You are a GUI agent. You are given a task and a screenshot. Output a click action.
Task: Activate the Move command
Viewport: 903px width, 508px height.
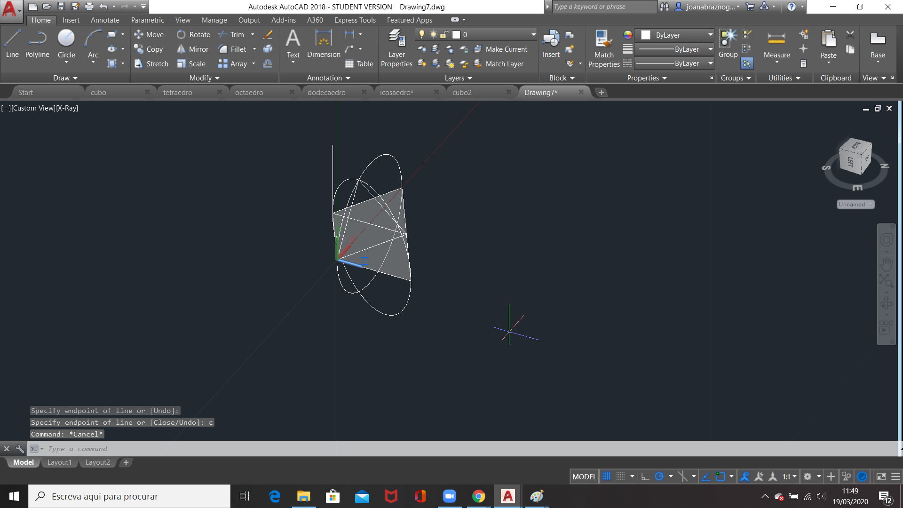[149, 34]
